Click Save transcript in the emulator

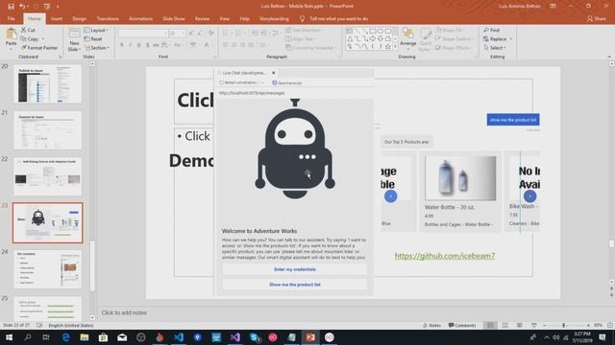[x=287, y=83]
